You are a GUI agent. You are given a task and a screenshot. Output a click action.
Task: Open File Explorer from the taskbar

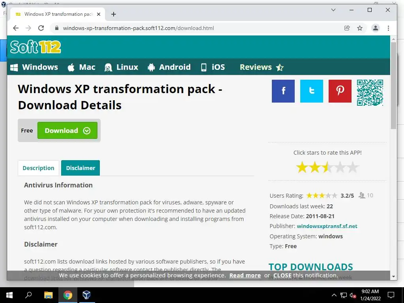[x=48, y=295]
